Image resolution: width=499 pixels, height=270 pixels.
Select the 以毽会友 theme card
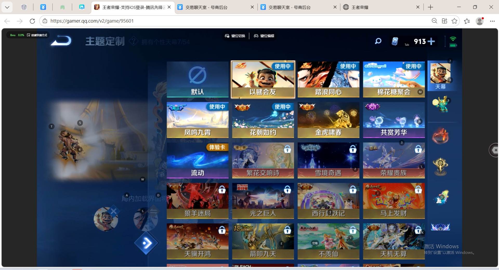coord(263,79)
